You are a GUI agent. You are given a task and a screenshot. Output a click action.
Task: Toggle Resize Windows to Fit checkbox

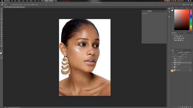(14, 5)
